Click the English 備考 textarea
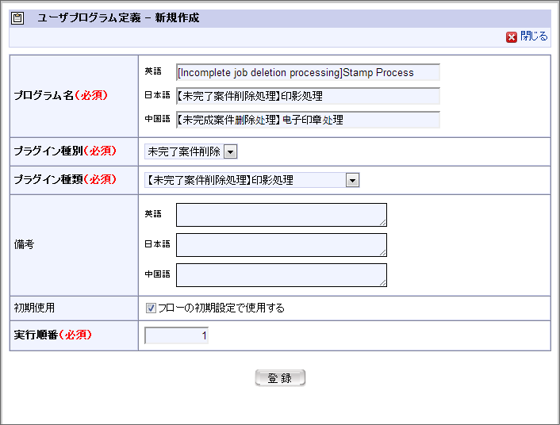Viewport: 560px width, 425px height. pyautogui.click(x=281, y=215)
